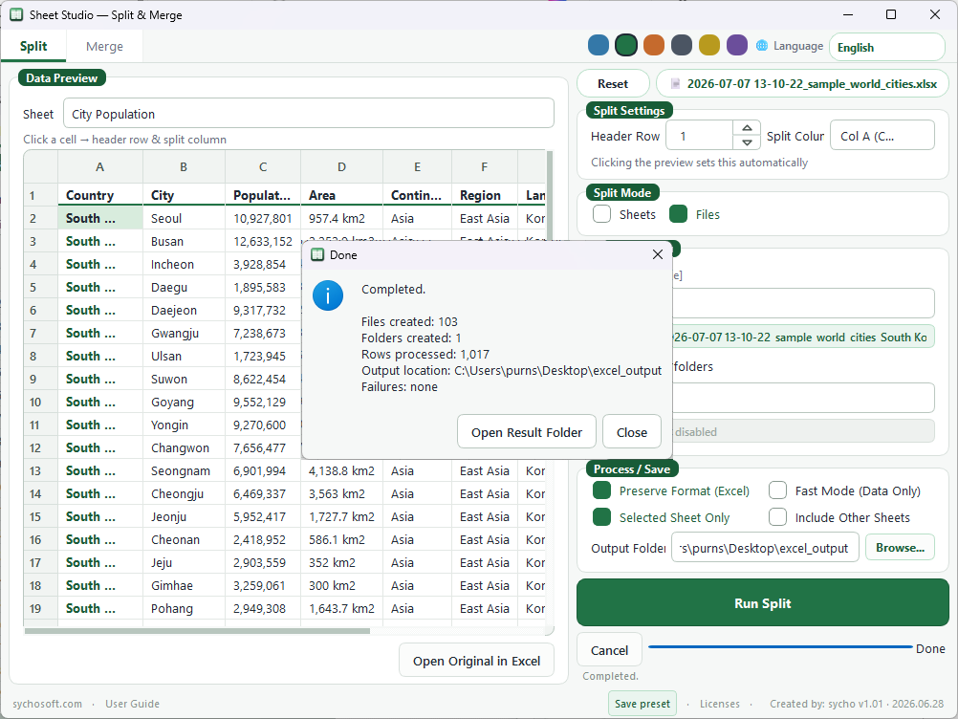Select the yellow theme color swatch
Screen dimensions: 958x719
(x=708, y=45)
